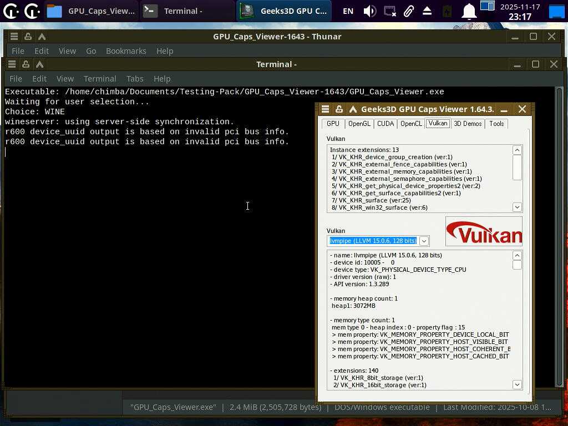Open Terminal File menu

click(x=16, y=79)
